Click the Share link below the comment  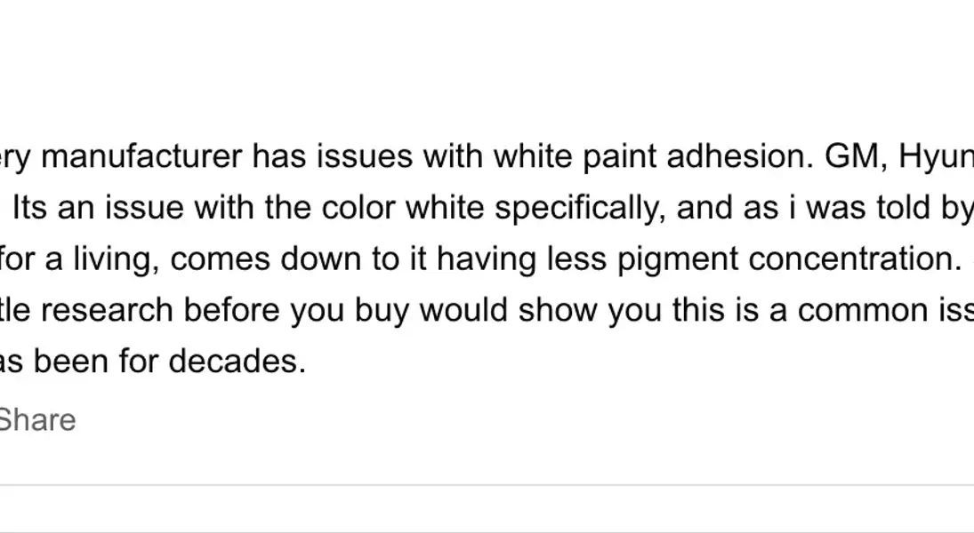[x=37, y=420]
